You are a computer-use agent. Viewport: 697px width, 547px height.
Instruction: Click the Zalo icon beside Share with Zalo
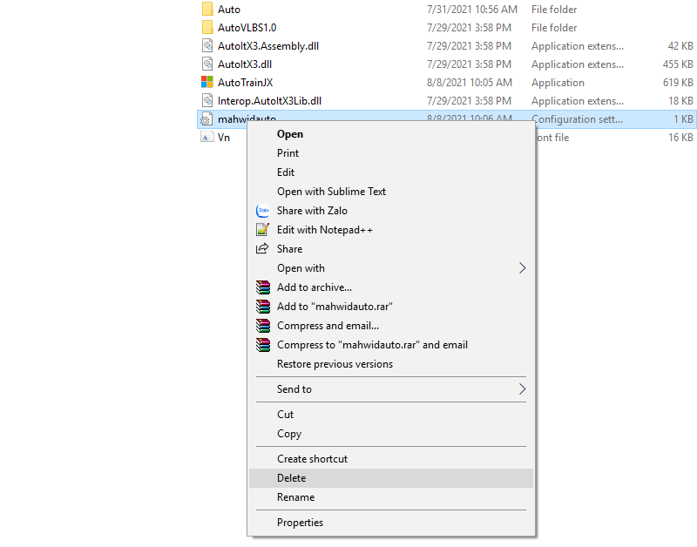coord(262,211)
